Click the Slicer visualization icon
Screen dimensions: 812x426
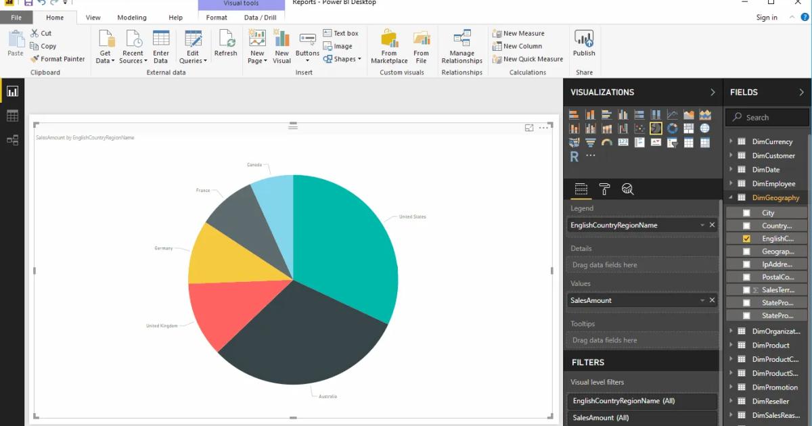(x=673, y=143)
